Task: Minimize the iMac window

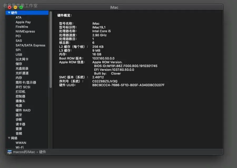Action: point(15,7)
